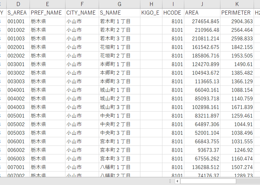260x185 pixels.
Task: Select the HCODE header cell
Action: (173, 13)
